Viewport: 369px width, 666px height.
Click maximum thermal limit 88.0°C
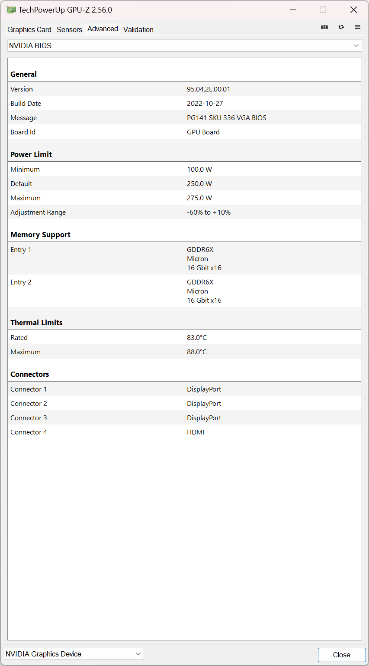click(x=197, y=352)
